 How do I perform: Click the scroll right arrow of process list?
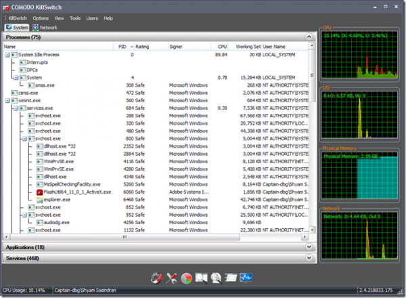[304, 237]
